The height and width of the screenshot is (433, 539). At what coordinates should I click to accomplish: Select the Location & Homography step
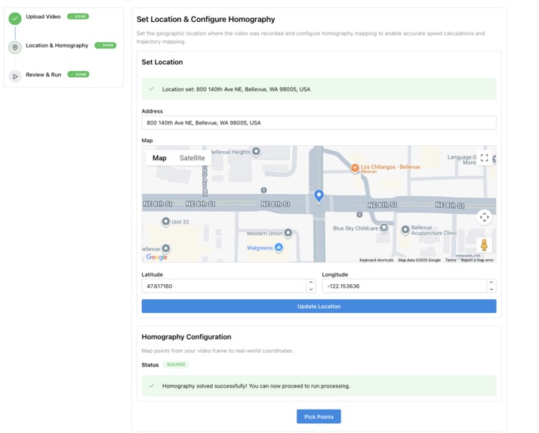pyautogui.click(x=57, y=45)
